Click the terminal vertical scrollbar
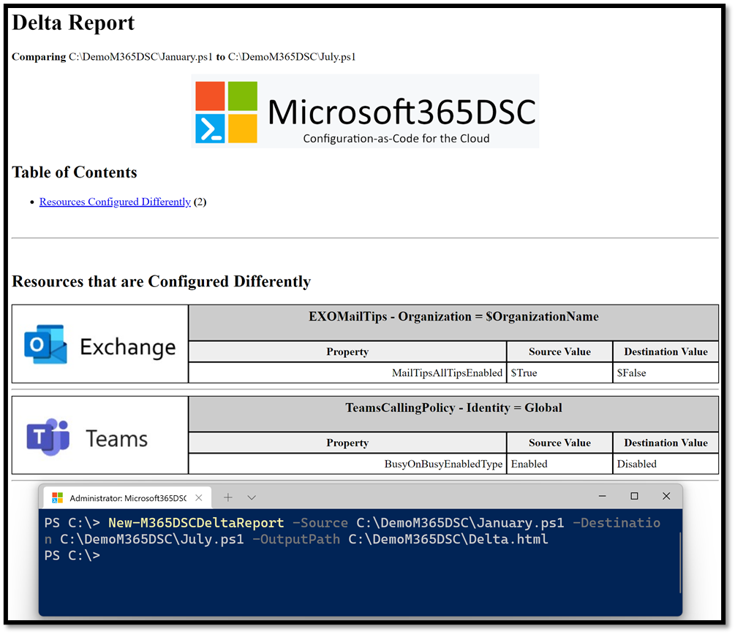This screenshot has width=735, height=634. point(679,562)
